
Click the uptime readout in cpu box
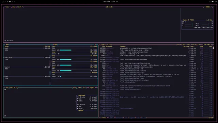click(9, 41)
